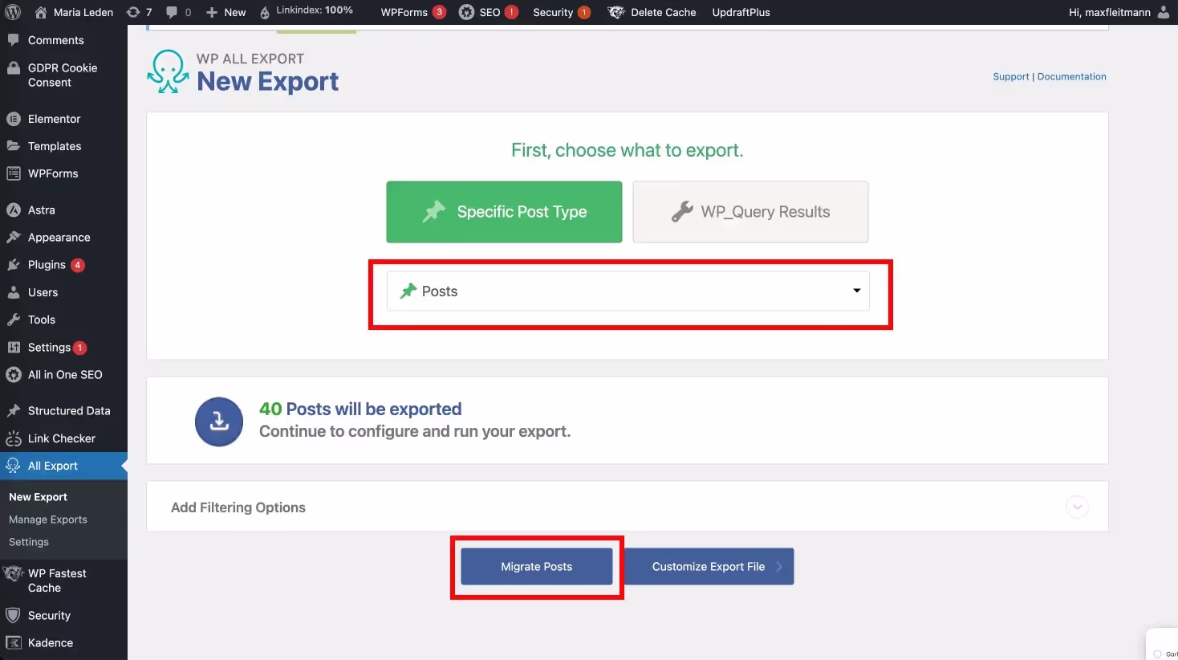The height and width of the screenshot is (660, 1178).
Task: Click the All Export octopus icon in sidebar
Action: coord(13,466)
